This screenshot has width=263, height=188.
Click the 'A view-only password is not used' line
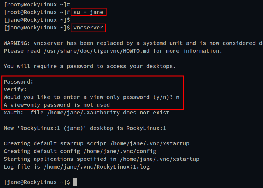57,105
